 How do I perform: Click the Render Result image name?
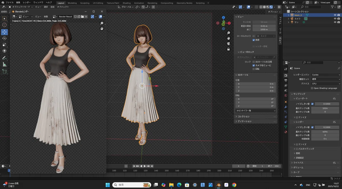tap(66, 17)
